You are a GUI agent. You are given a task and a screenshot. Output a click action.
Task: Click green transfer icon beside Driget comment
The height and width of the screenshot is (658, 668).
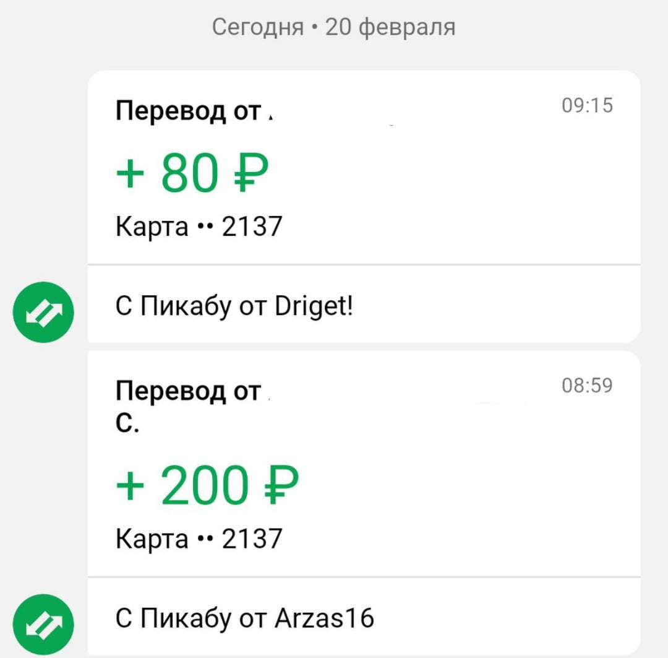pos(43,313)
